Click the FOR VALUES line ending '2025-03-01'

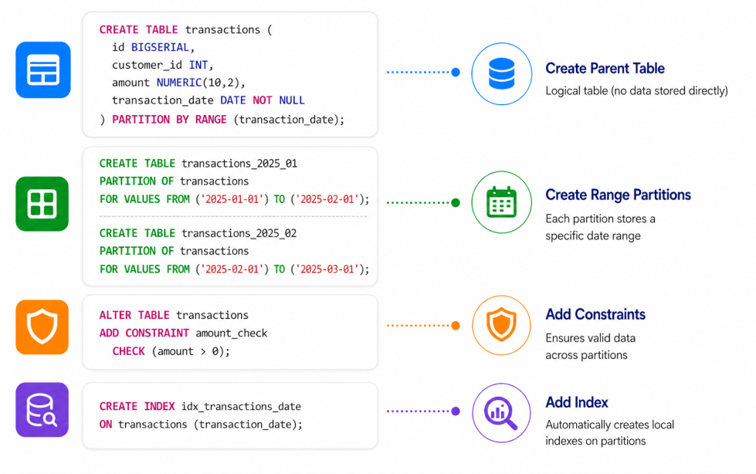(234, 269)
